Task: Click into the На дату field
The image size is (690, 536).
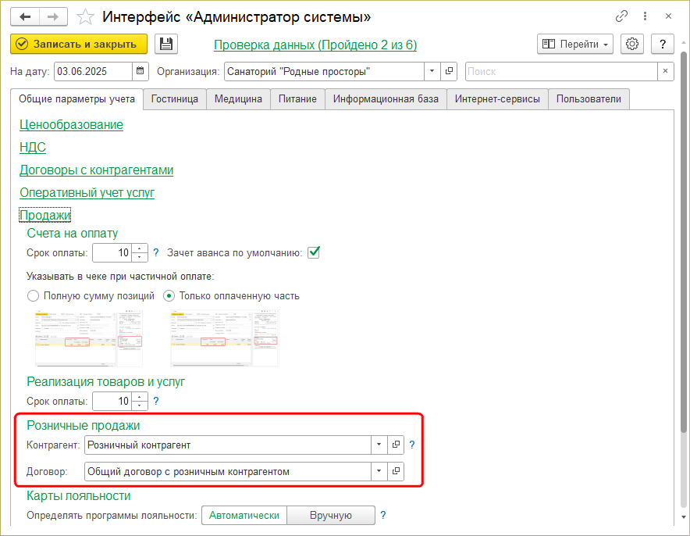Action: coord(94,71)
